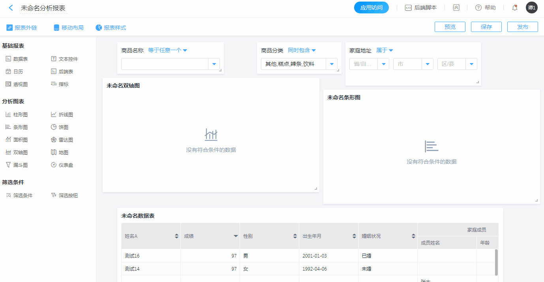The image size is (544, 282).
Task: Open the 移动布局 tab
Action: point(69,28)
